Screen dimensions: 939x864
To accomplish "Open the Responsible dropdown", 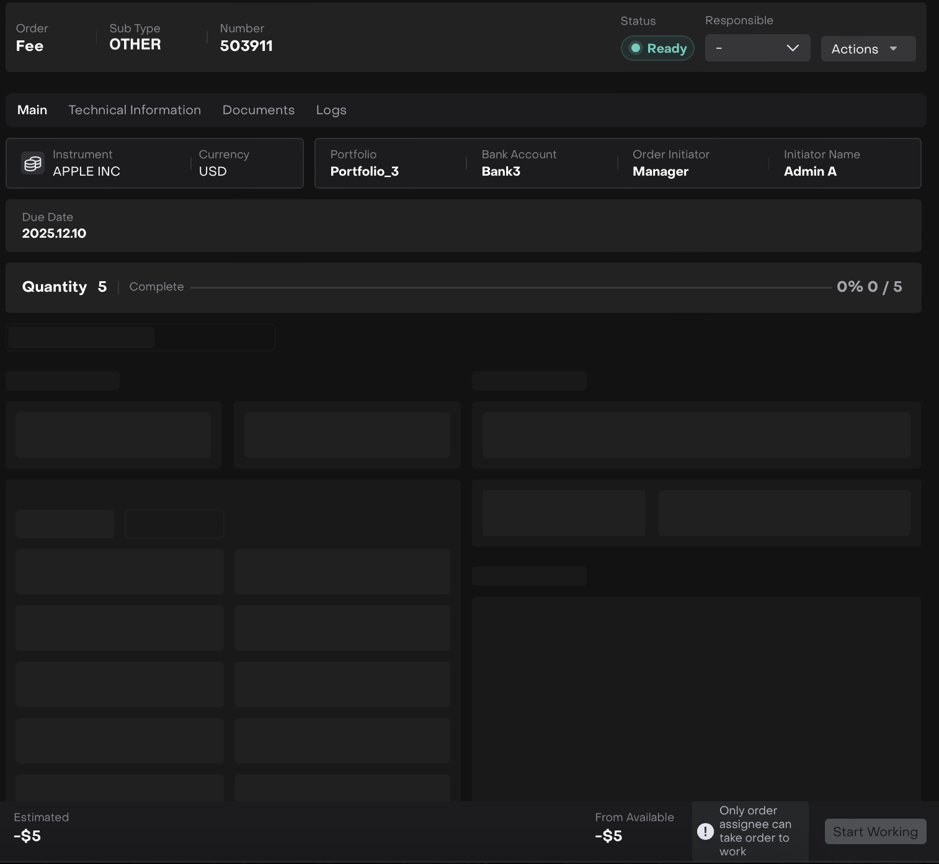I will [757, 48].
